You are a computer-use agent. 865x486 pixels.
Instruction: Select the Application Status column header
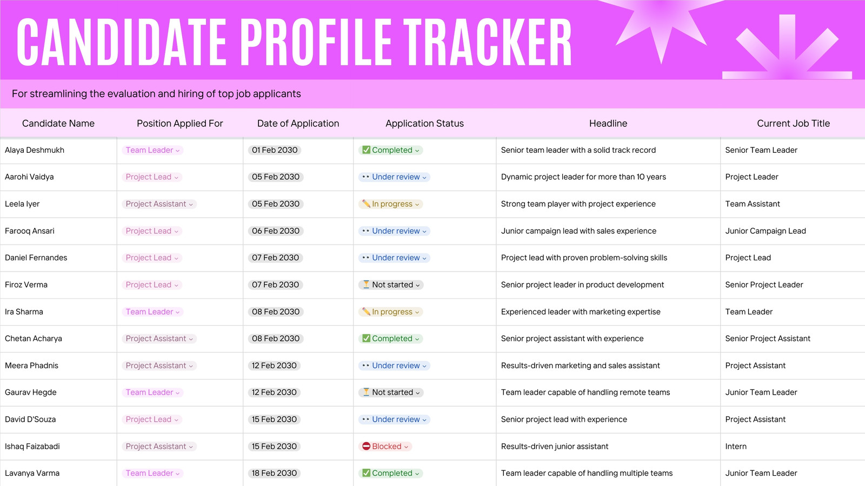424,123
